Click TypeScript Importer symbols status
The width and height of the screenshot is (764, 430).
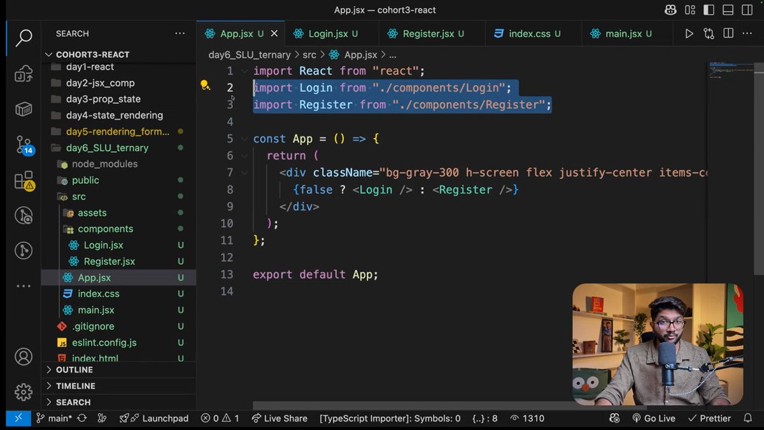pos(390,419)
